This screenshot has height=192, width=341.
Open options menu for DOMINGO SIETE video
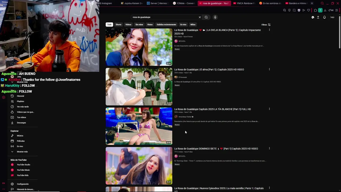(x=269, y=148)
